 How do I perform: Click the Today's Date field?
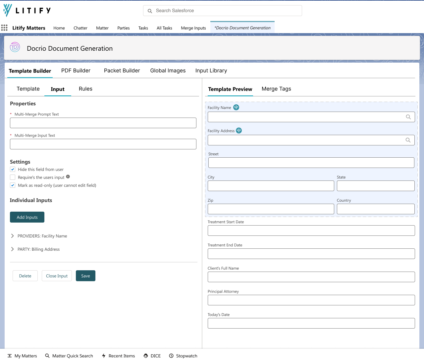tap(311, 323)
